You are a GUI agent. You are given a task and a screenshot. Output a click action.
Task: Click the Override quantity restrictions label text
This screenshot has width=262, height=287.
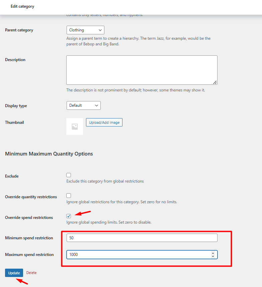(31, 197)
